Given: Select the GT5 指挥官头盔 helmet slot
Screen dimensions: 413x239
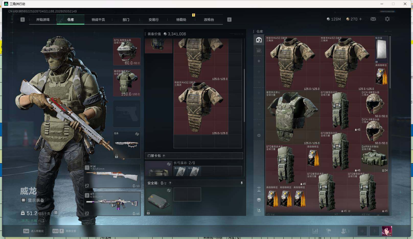Looking at the screenshot, I should [x=127, y=52].
